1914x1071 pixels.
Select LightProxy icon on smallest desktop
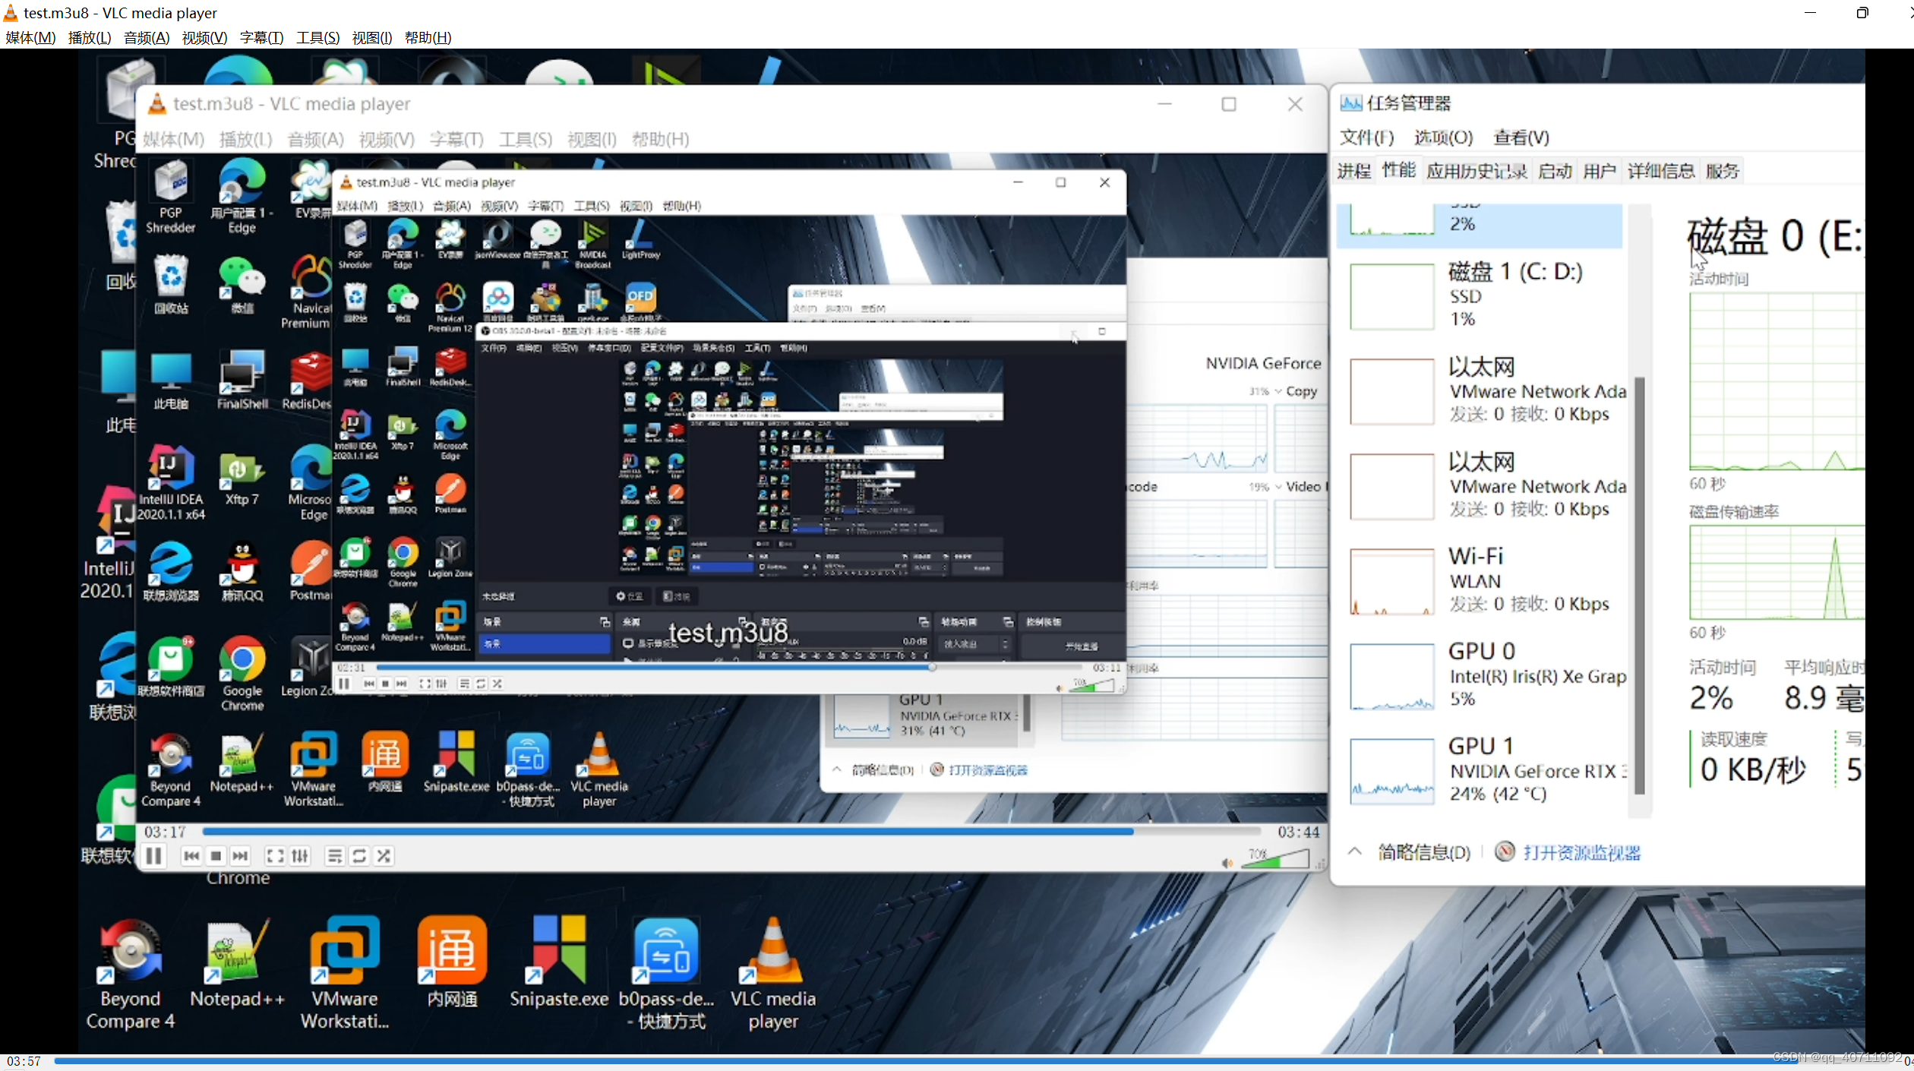tap(641, 240)
